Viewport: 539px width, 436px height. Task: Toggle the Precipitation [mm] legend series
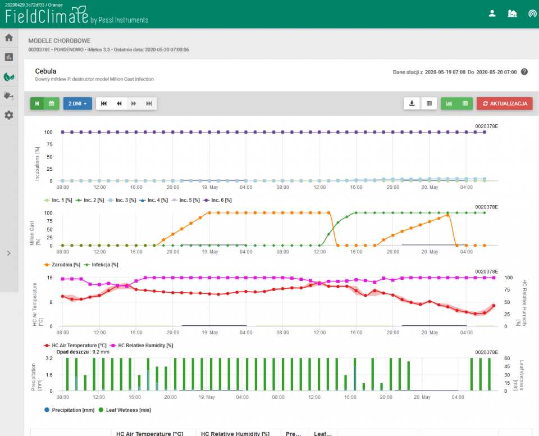pyautogui.click(x=70, y=410)
